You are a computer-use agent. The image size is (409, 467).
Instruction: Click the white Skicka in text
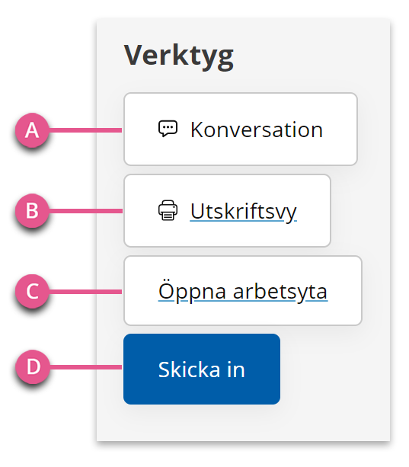[202, 369]
